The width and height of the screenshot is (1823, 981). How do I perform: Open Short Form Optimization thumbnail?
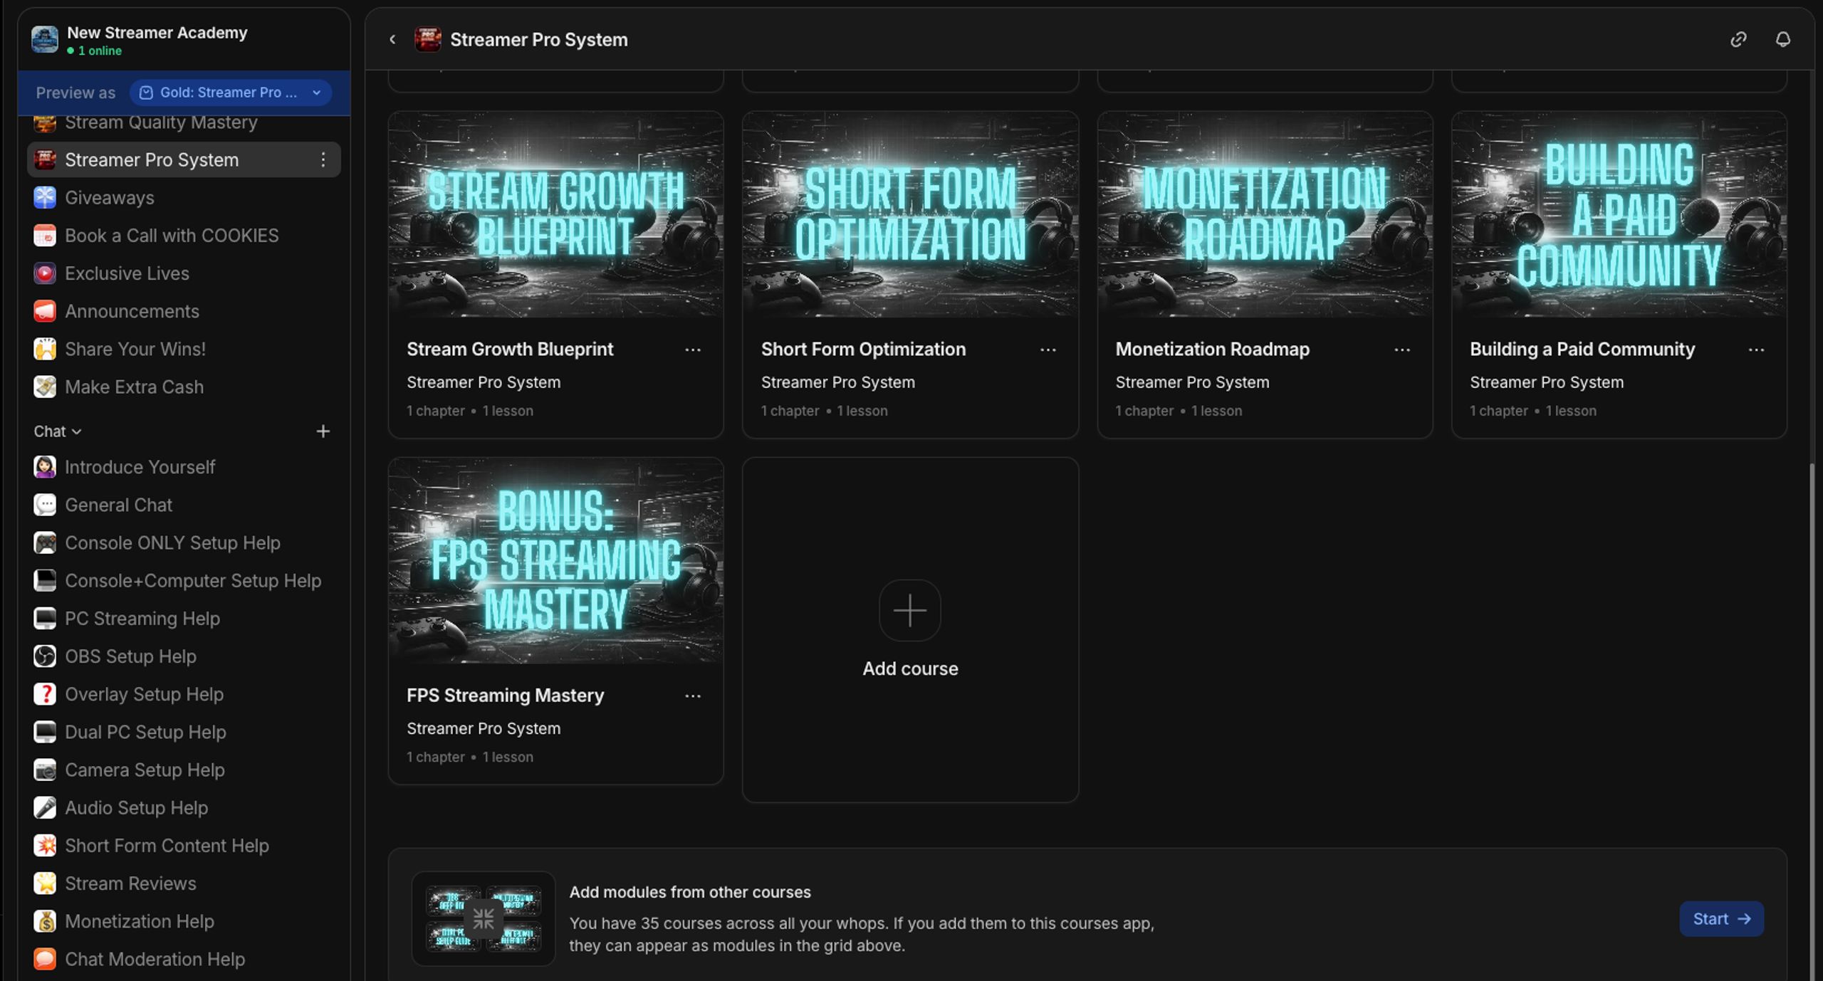pos(910,214)
